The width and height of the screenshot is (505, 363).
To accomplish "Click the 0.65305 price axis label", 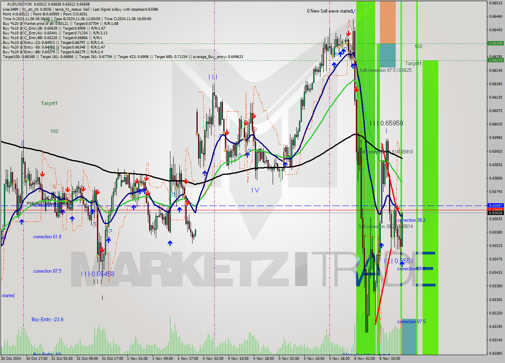I will (x=496, y=299).
